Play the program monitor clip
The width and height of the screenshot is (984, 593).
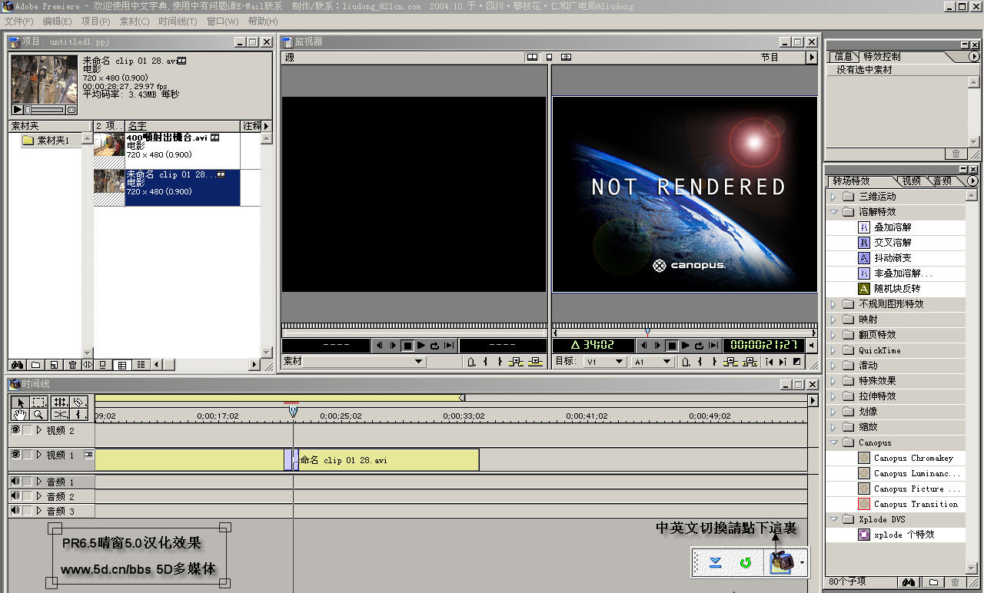click(x=686, y=346)
